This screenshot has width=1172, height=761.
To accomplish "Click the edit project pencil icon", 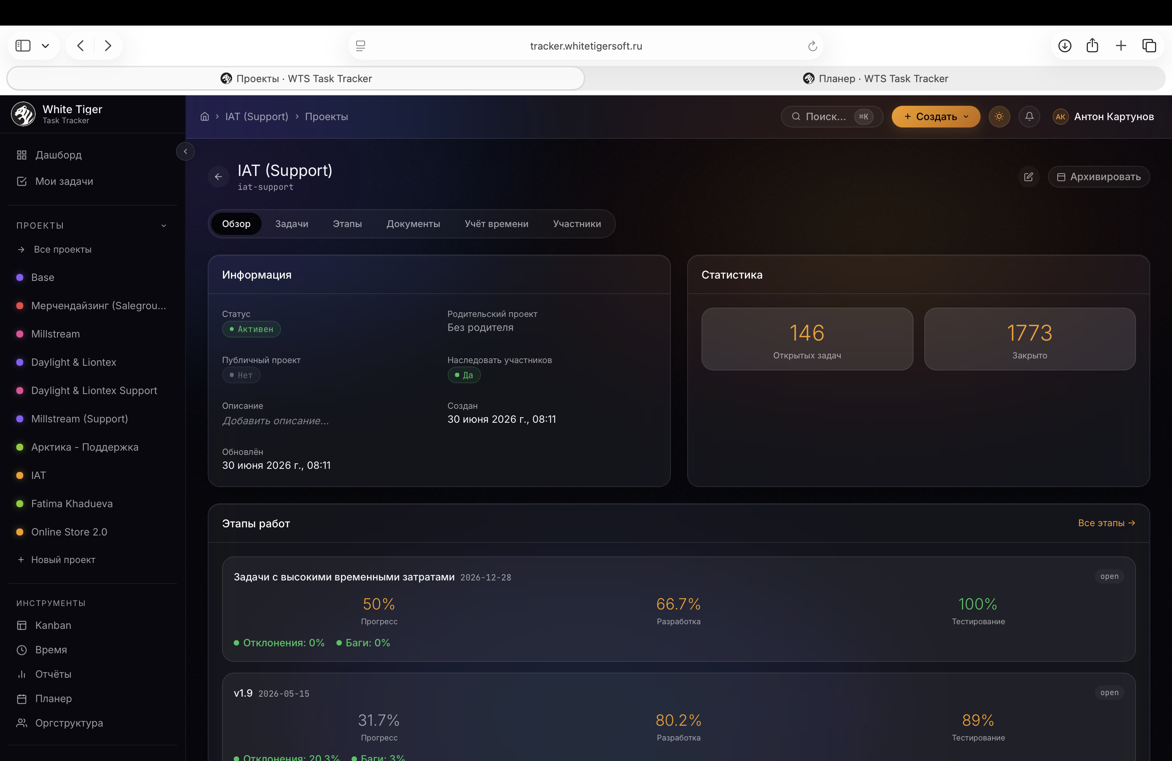I will click(x=1029, y=177).
